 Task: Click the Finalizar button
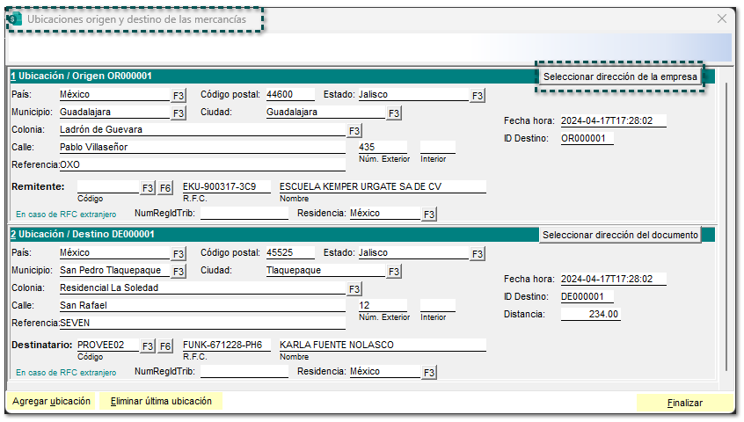tap(684, 403)
